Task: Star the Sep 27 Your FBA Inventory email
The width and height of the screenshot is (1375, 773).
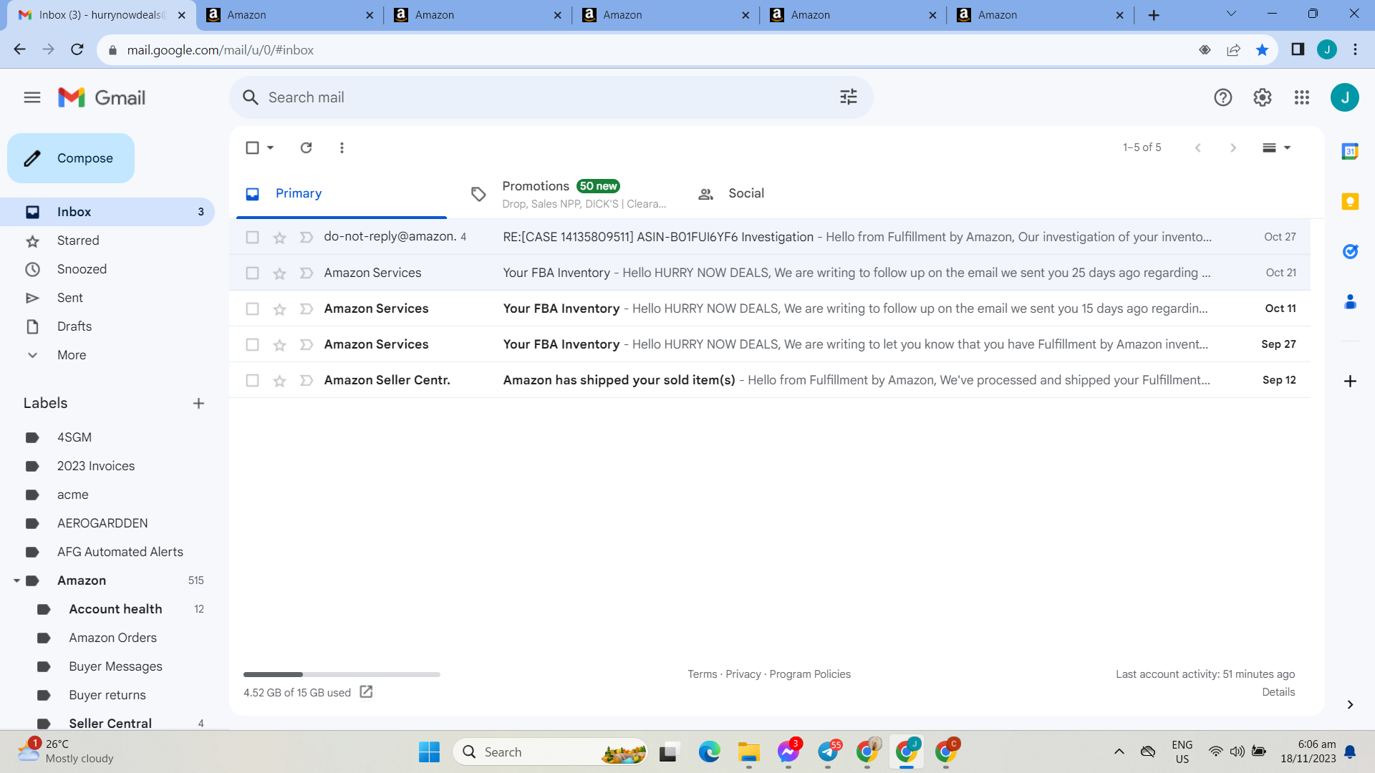Action: [x=279, y=345]
